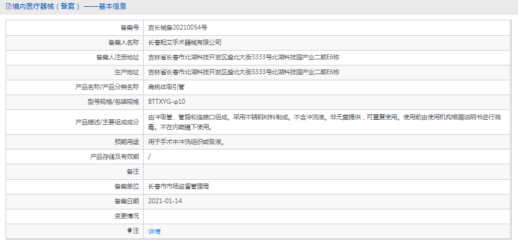518x244 pixels.
Task: Click the authority 长春市市场监督管理局
Action: point(178,187)
